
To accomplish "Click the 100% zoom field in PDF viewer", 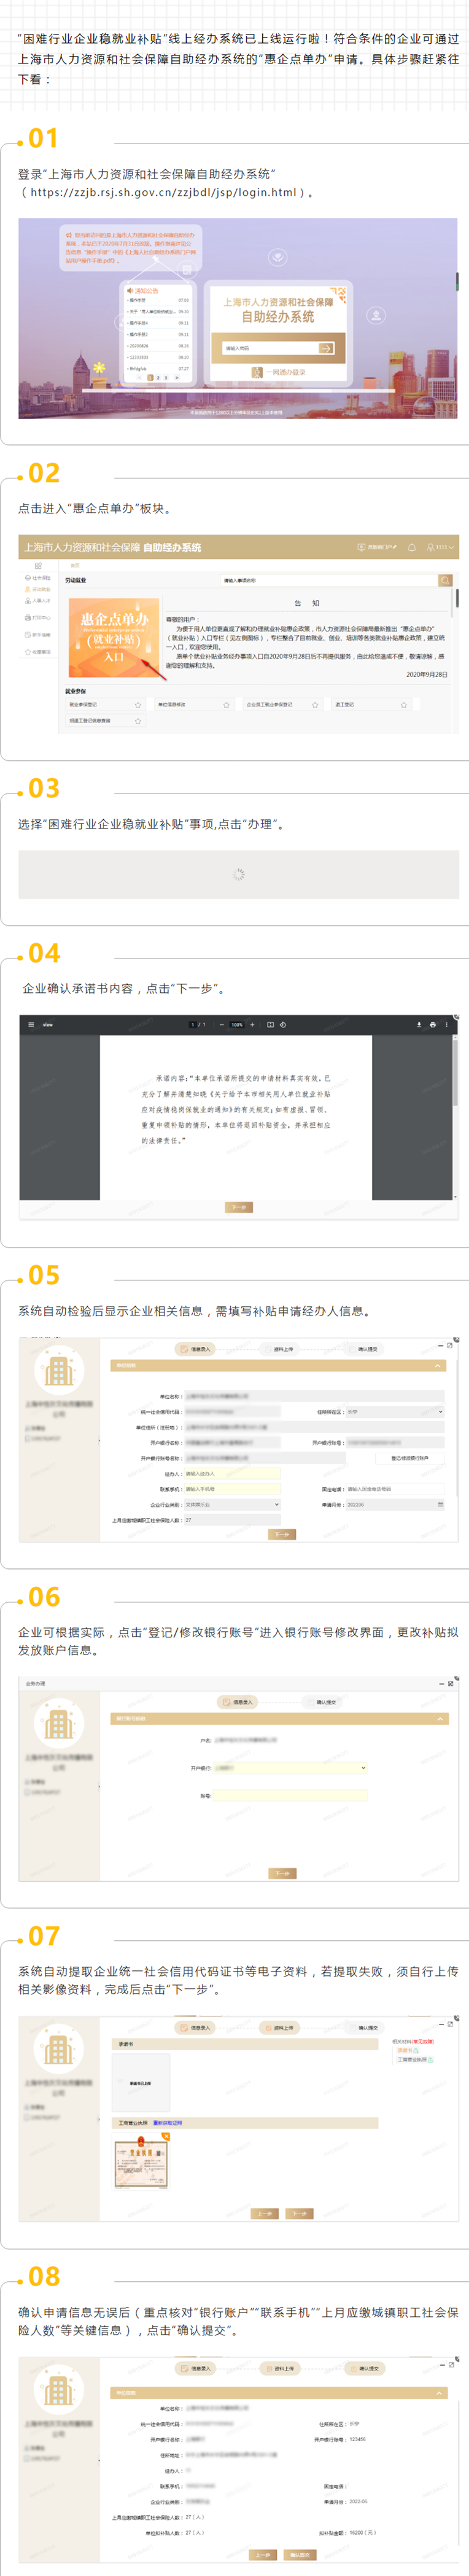I will pyautogui.click(x=236, y=1024).
